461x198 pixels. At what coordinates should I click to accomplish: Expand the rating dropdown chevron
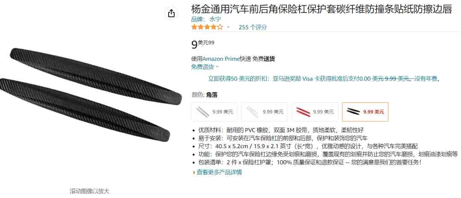pyautogui.click(x=228, y=27)
